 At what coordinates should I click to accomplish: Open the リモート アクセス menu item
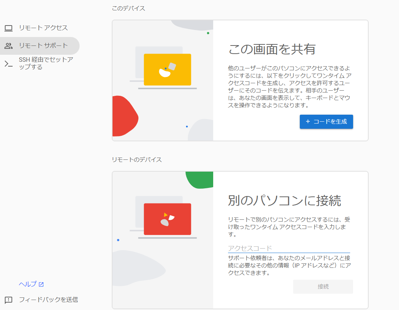[x=43, y=28]
